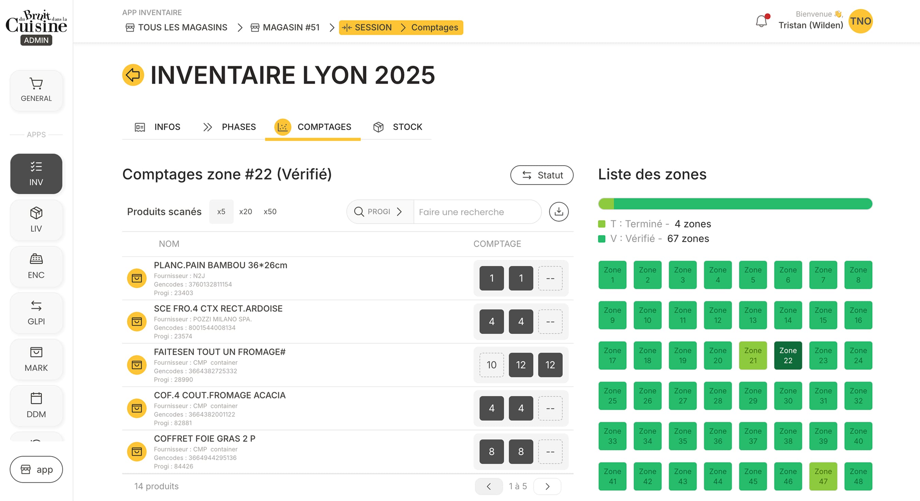The width and height of the screenshot is (920, 501).
Task: Click the Vérifié green legend swatch
Action: point(602,239)
